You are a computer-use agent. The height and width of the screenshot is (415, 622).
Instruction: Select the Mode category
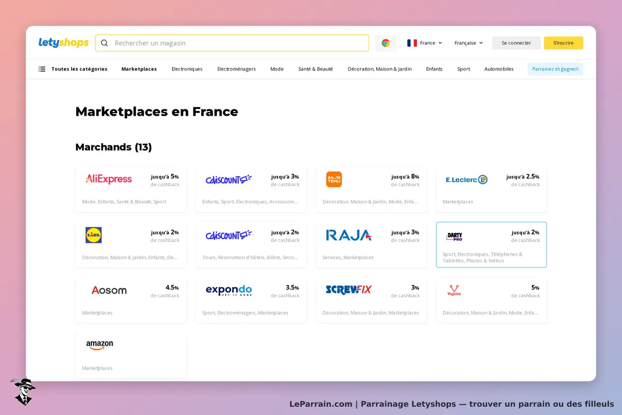point(277,69)
